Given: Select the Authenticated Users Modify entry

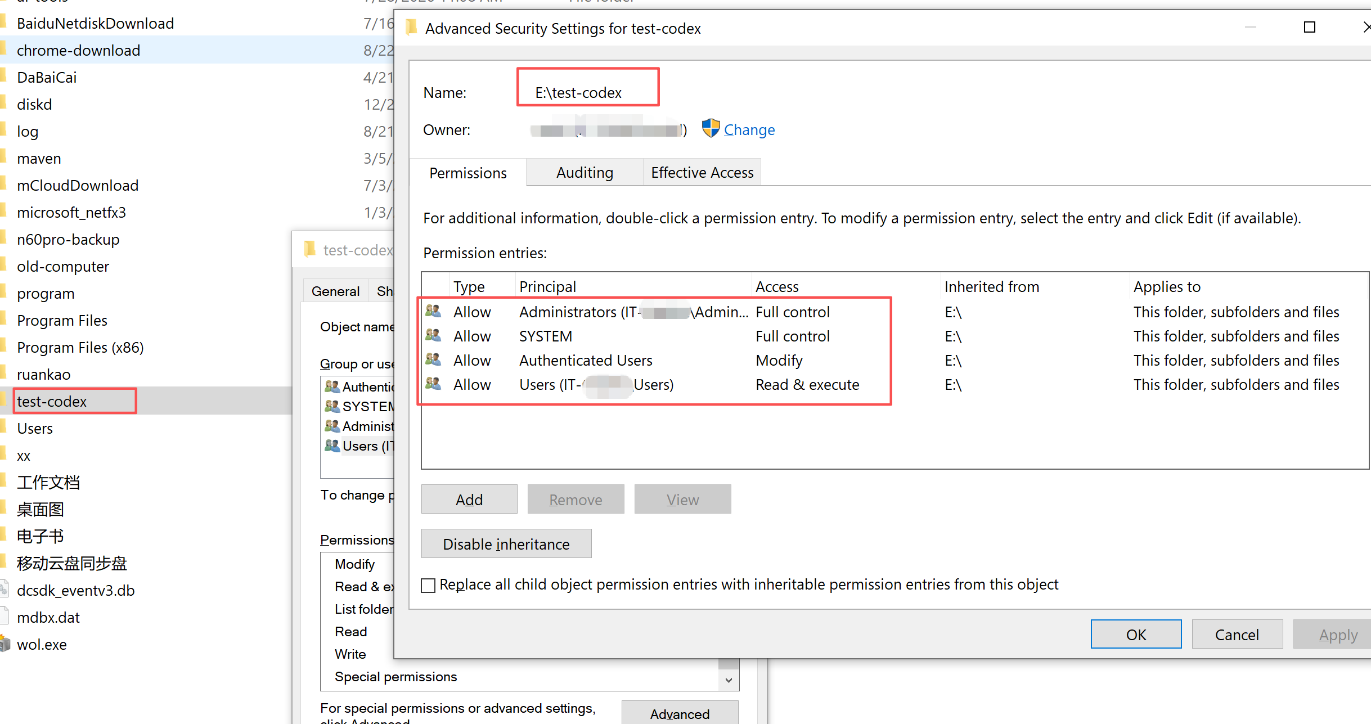Looking at the screenshot, I should tap(895, 360).
